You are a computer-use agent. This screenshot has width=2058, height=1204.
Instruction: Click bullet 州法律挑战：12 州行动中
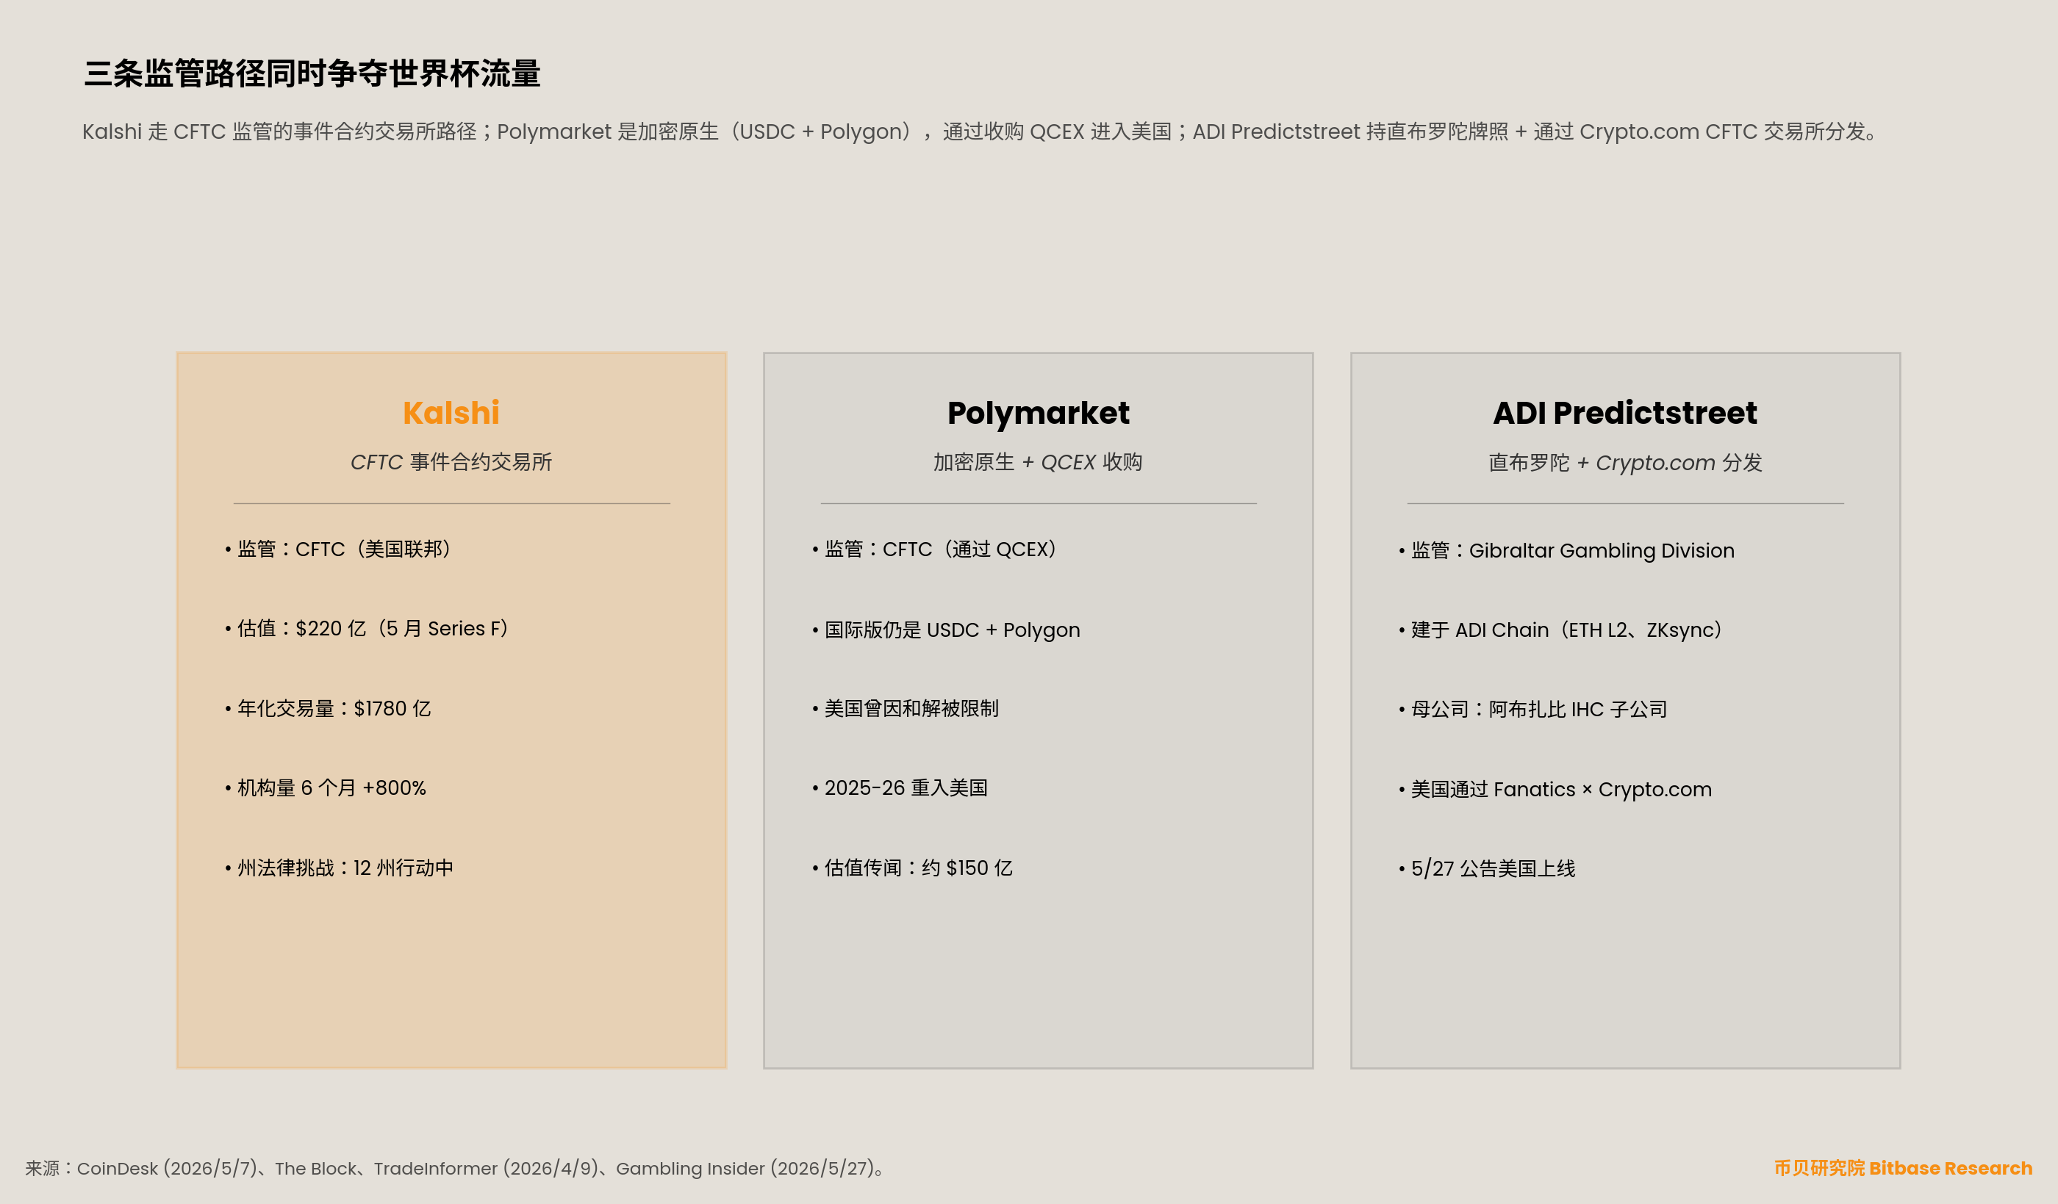click(339, 868)
